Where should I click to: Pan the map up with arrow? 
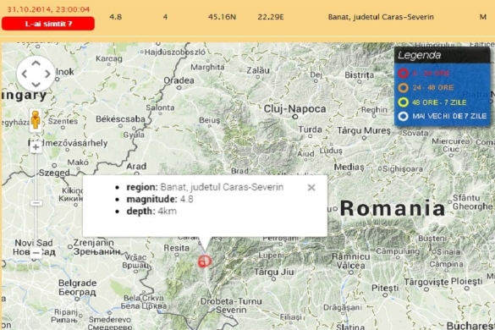[36, 63]
